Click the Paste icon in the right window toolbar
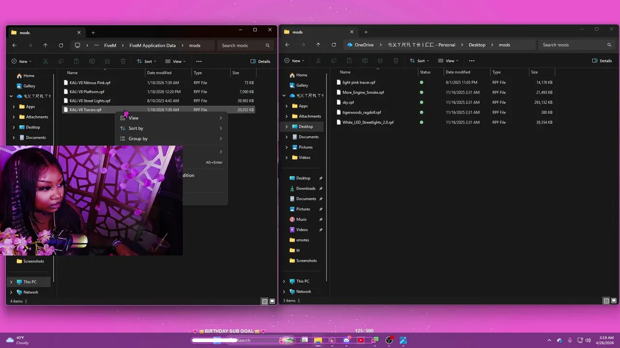 click(349, 61)
